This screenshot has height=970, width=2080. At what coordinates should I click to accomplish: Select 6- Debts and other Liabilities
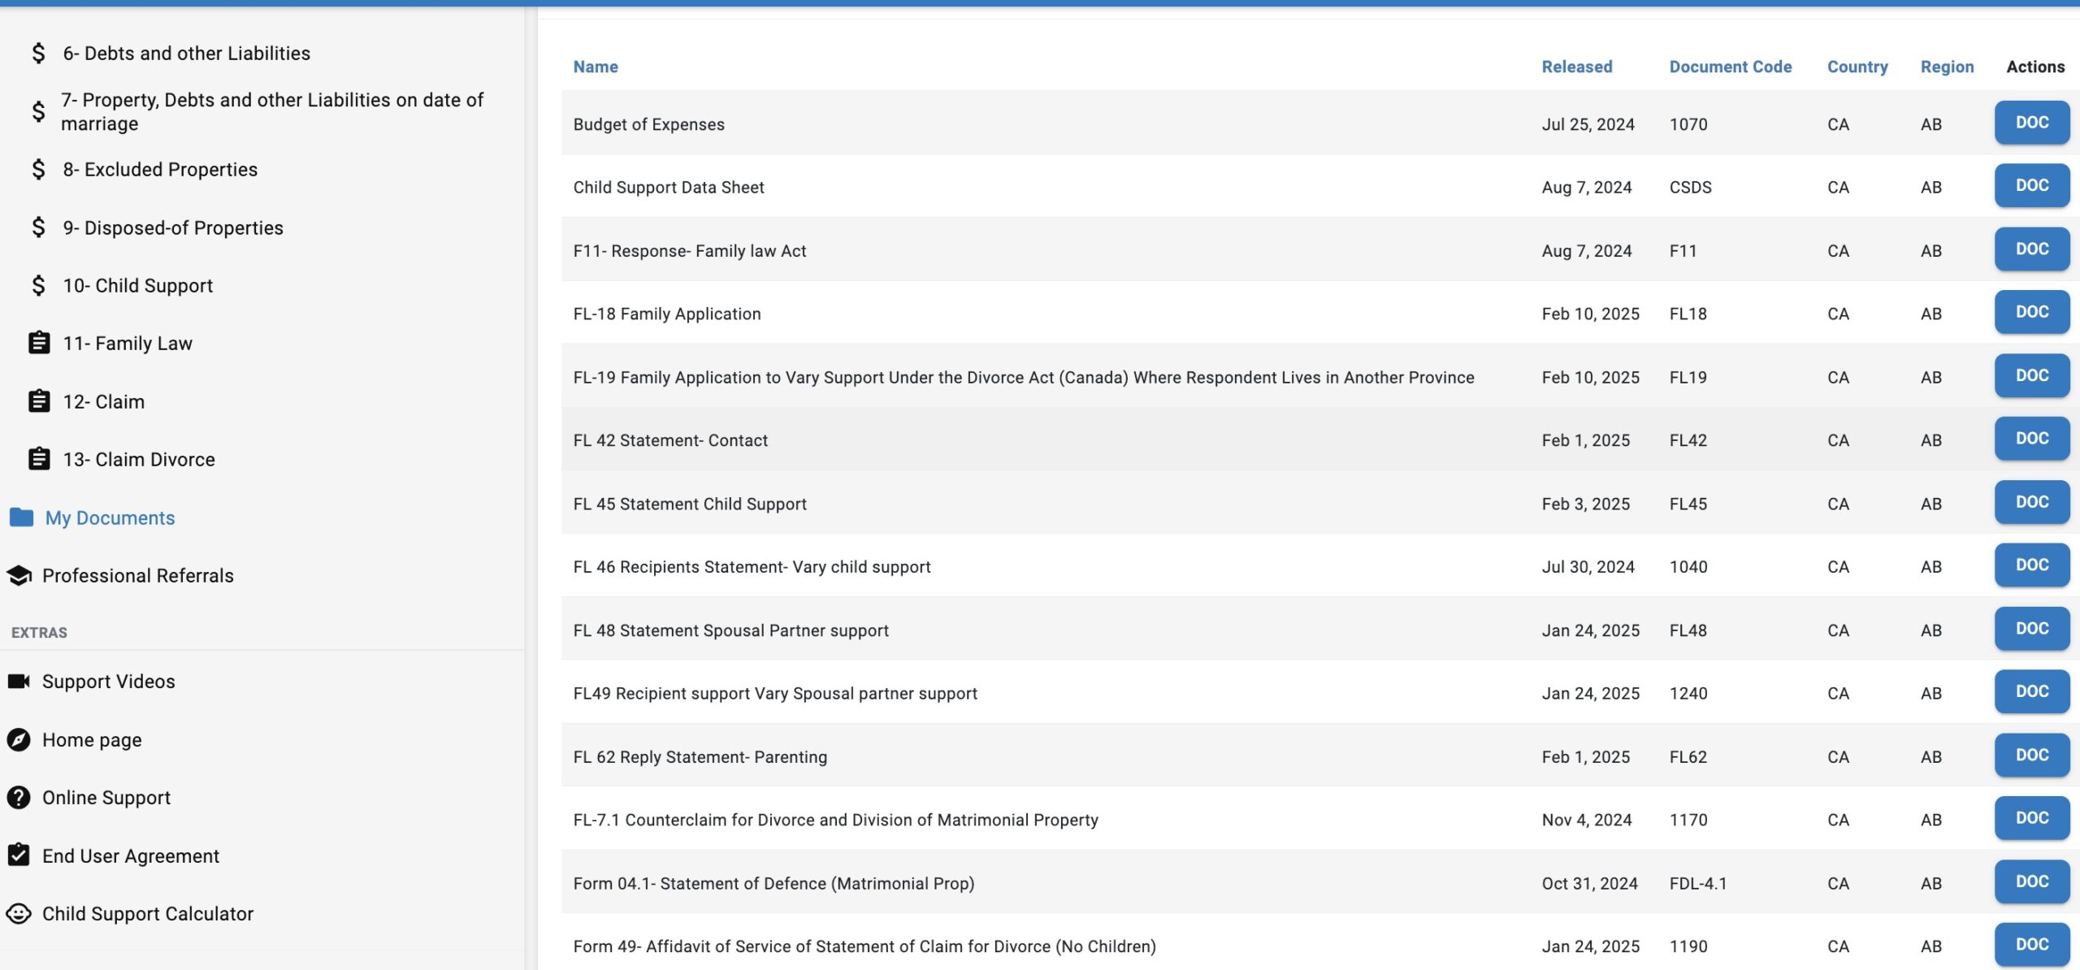pyautogui.click(x=186, y=53)
